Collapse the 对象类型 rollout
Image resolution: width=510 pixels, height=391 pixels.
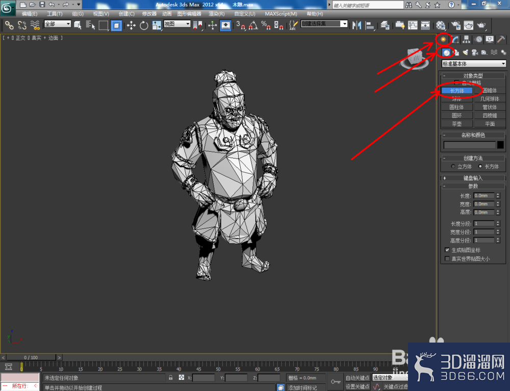[x=473, y=75]
